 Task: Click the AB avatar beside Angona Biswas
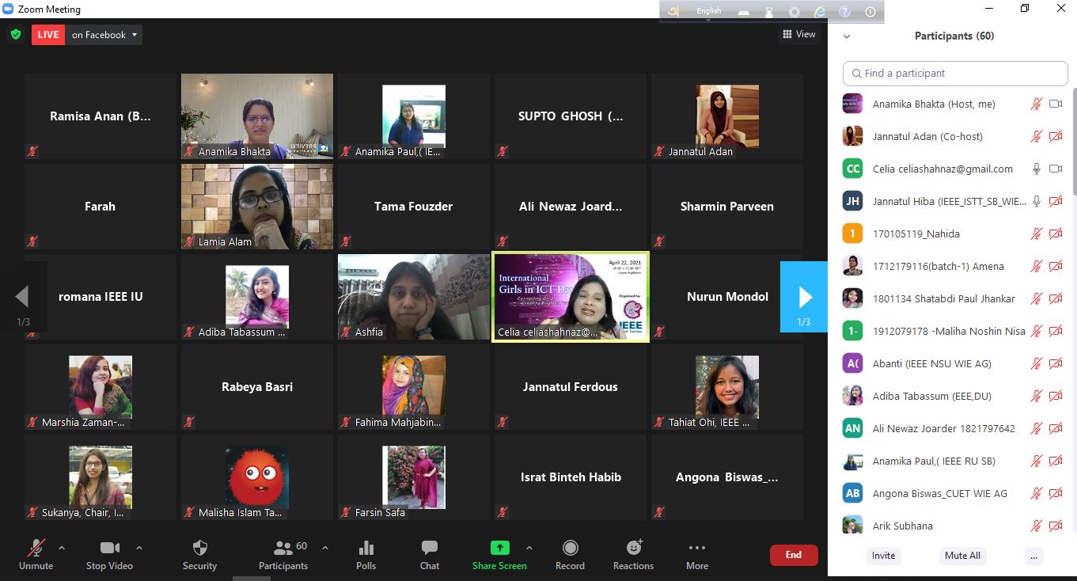pyautogui.click(x=852, y=493)
